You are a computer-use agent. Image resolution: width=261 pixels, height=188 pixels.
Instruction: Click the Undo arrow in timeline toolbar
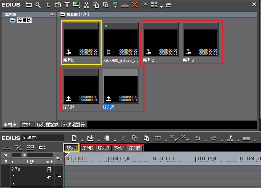[x=198, y=139]
